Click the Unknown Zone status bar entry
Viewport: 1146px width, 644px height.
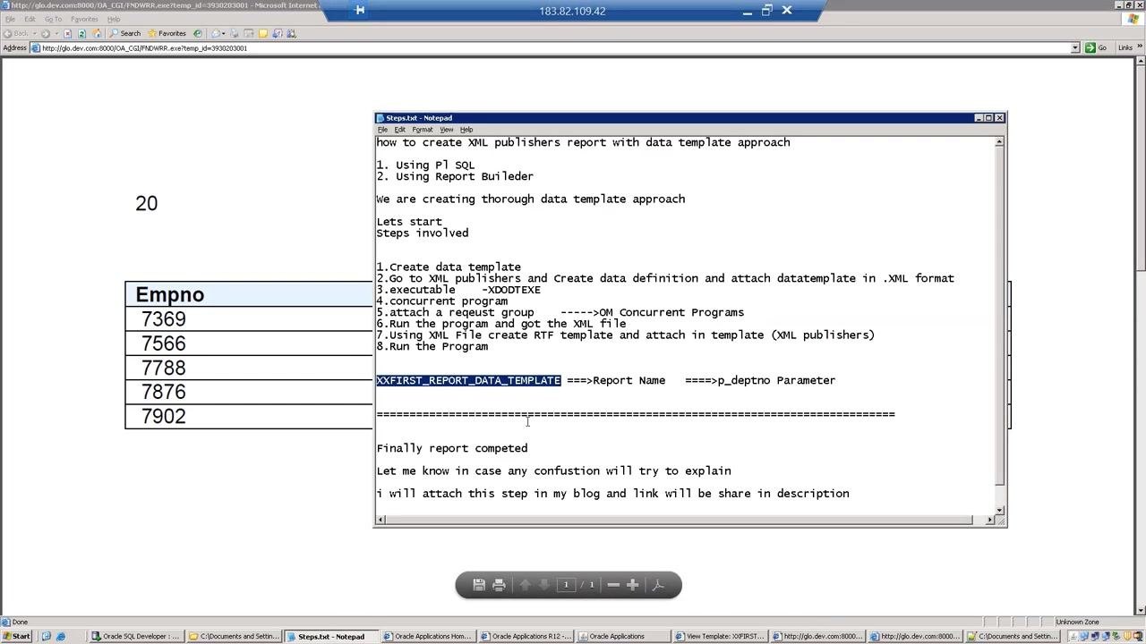(x=1077, y=622)
